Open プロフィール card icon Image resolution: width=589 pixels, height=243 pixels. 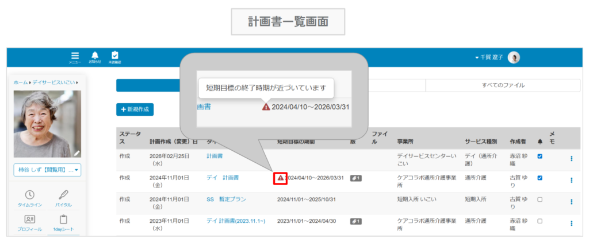pyautogui.click(x=30, y=222)
